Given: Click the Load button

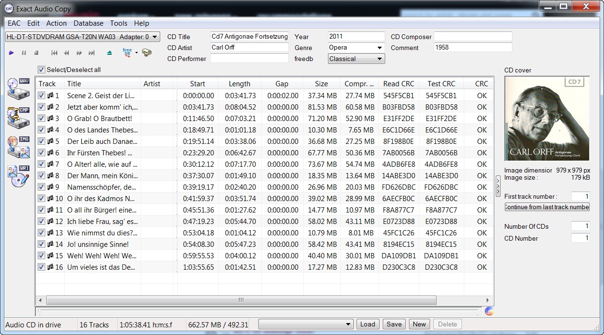Looking at the screenshot, I should (368, 324).
